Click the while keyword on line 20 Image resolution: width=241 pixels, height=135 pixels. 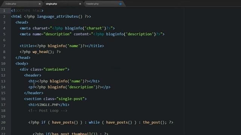tap(94, 123)
